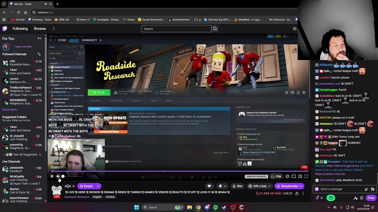Open xQc's channel avatar

click(x=56, y=191)
